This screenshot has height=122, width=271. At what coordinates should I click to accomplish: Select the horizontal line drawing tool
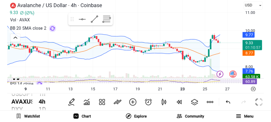[82, 19]
